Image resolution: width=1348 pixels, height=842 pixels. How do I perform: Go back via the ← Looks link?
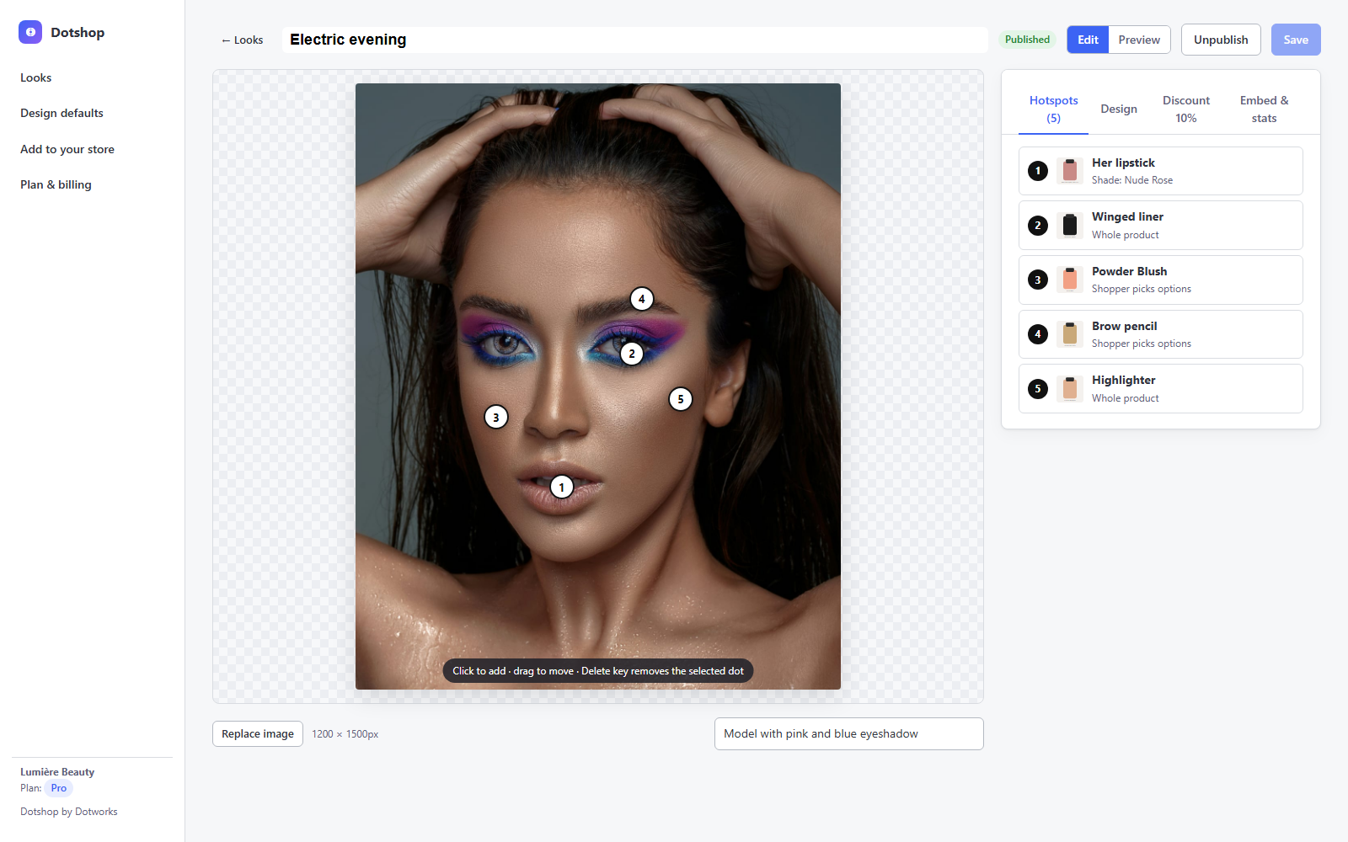coord(242,40)
